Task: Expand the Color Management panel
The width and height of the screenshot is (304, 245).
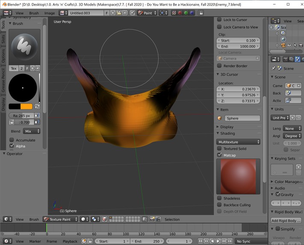Action: [286, 182]
